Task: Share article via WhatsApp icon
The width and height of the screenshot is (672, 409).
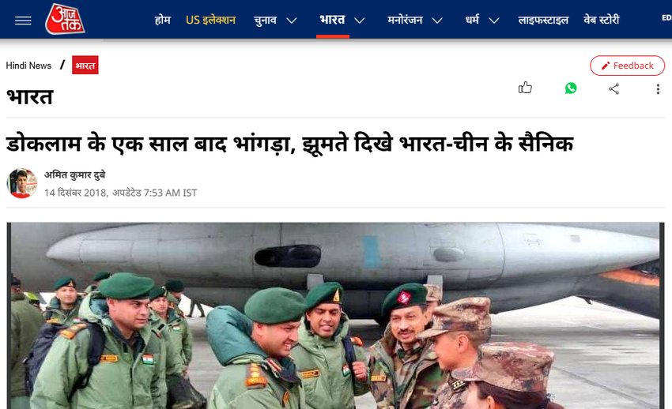Action: click(x=571, y=88)
